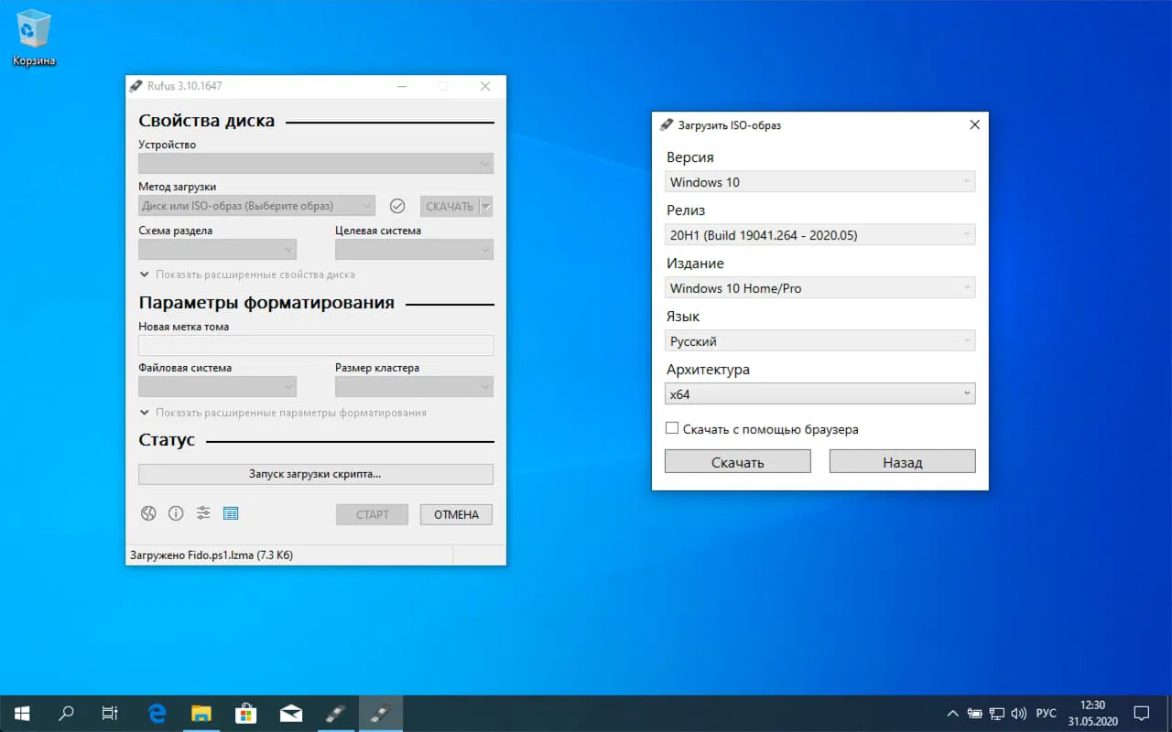1172x732 pixels.
Task: Click the globe language icon in Rufus
Action: tap(148, 513)
